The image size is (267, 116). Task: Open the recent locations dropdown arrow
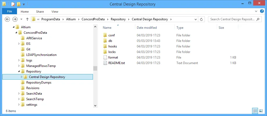tap(21, 19)
